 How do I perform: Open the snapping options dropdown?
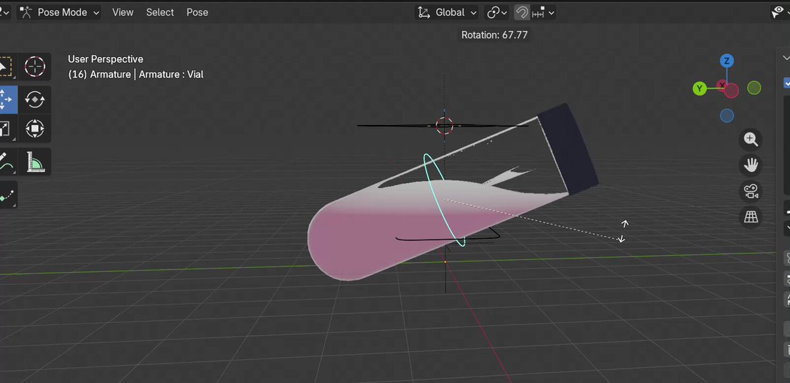pyautogui.click(x=544, y=12)
